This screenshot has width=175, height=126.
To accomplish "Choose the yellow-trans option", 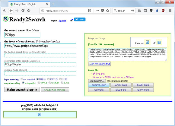I will [x=143, y=90].
